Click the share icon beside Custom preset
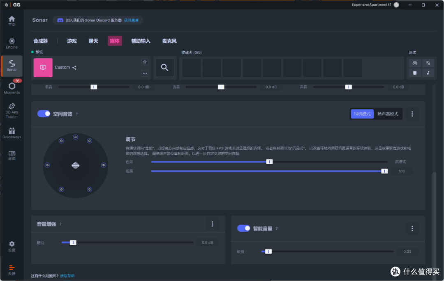This screenshot has height=281, width=444. pos(74,68)
